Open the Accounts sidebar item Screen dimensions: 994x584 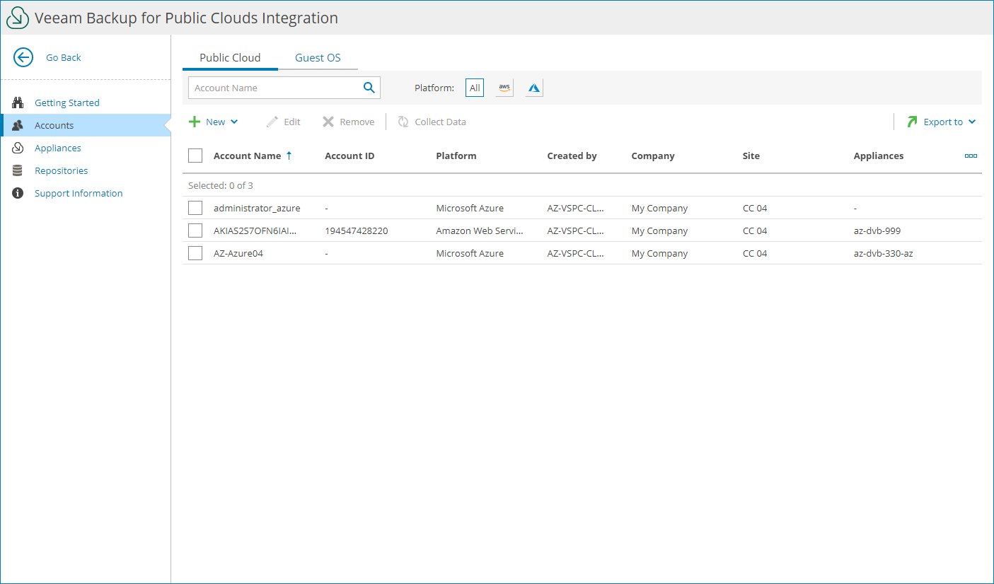click(x=54, y=125)
